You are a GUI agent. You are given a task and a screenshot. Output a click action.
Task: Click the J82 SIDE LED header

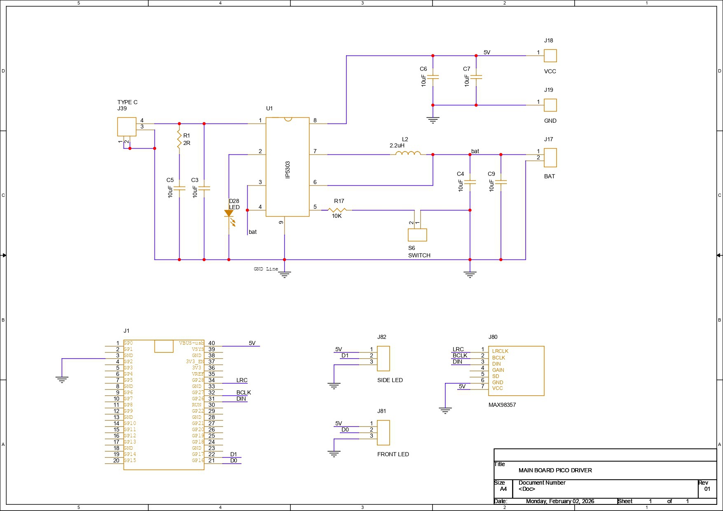[x=383, y=358]
